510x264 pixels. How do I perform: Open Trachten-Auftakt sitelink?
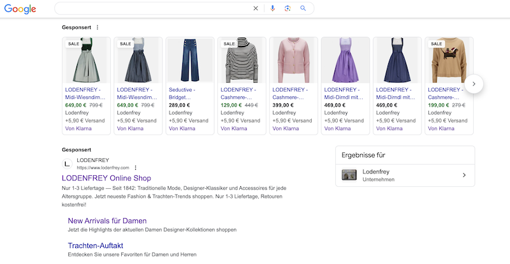[95, 246]
